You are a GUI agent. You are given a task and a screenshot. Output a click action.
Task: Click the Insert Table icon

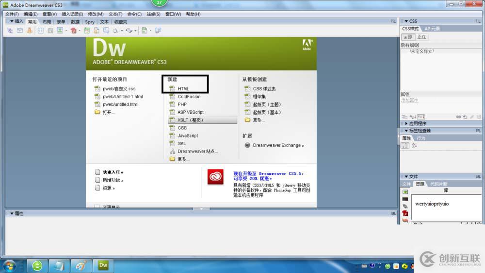coord(41,31)
